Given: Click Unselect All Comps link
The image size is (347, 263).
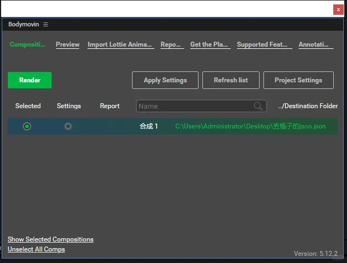Looking at the screenshot, I should coord(36,249).
